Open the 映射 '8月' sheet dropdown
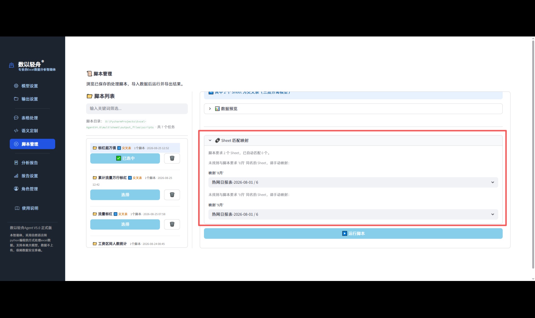Viewport: 535px width, 318px height. tap(353, 182)
